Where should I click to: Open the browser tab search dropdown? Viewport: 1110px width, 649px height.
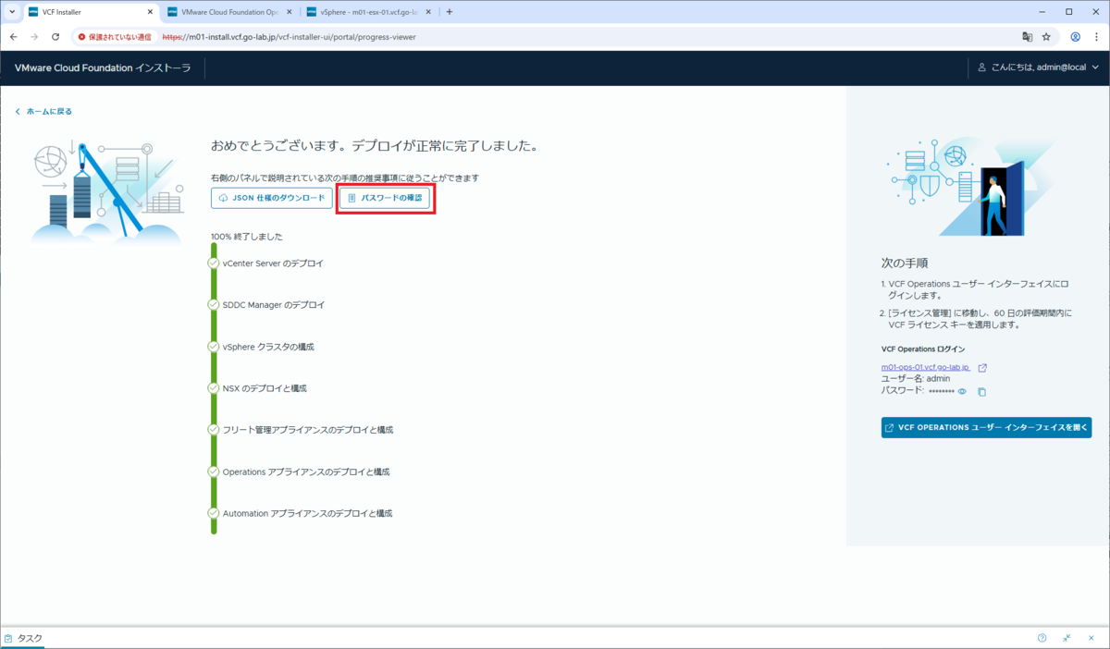(10, 12)
